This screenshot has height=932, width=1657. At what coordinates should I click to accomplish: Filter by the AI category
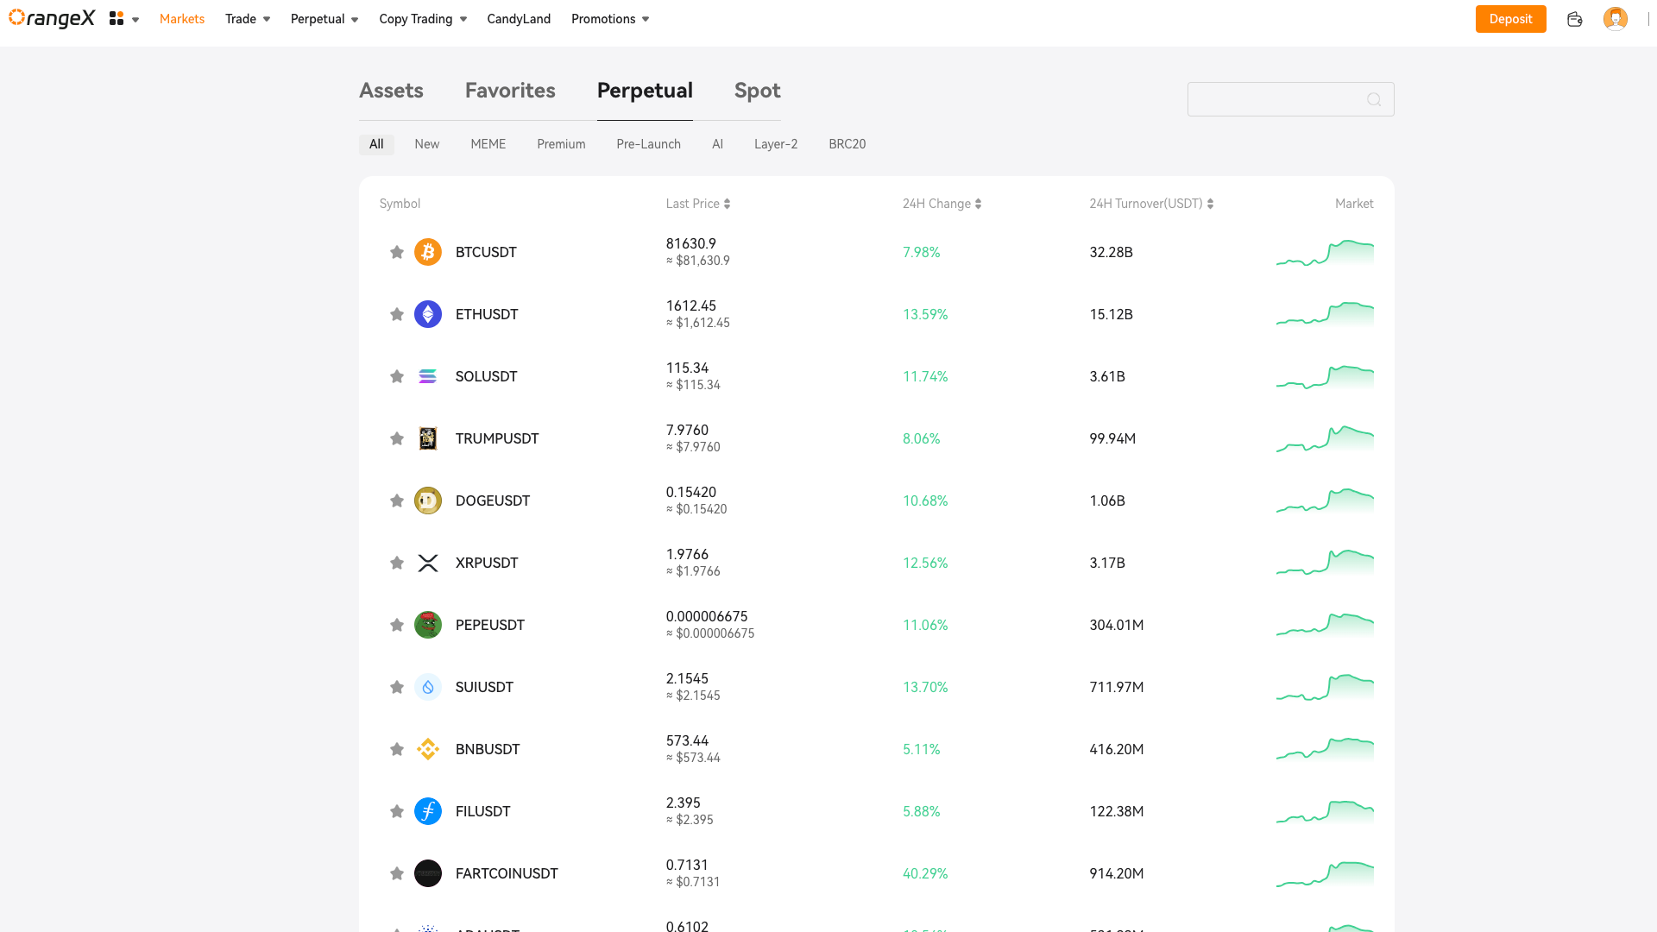pyautogui.click(x=717, y=144)
